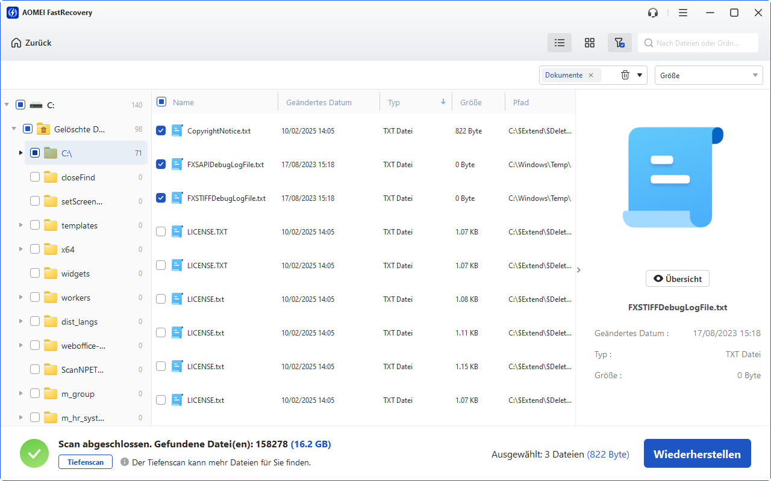Check the widgets folder checkbox

pos(35,273)
